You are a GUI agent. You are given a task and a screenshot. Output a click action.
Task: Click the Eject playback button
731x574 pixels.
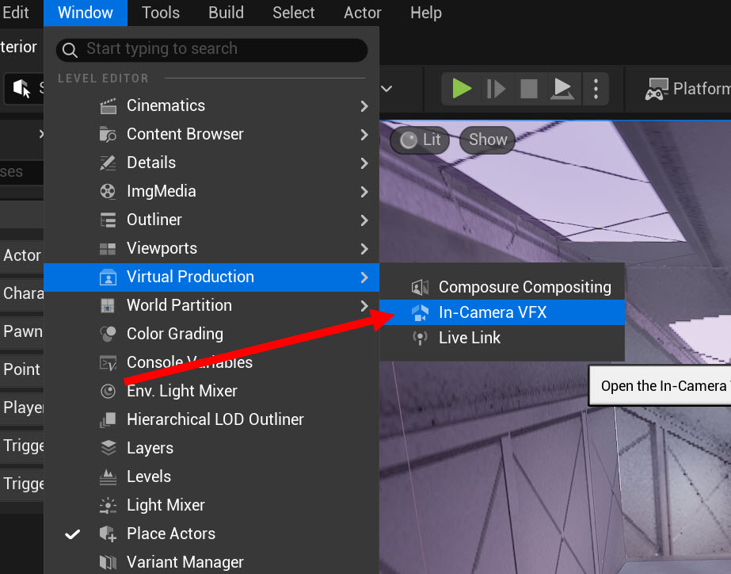pos(562,89)
